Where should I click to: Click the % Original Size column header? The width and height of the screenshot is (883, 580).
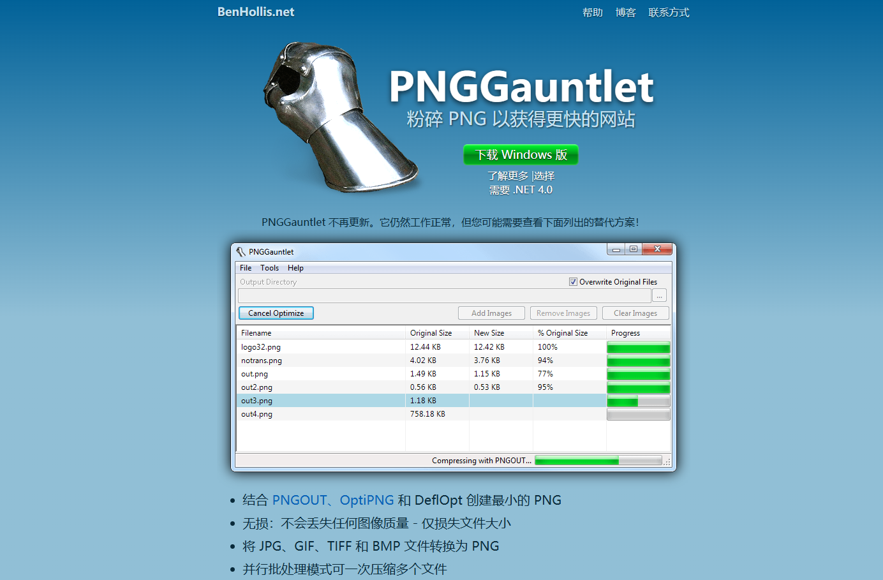pos(570,333)
